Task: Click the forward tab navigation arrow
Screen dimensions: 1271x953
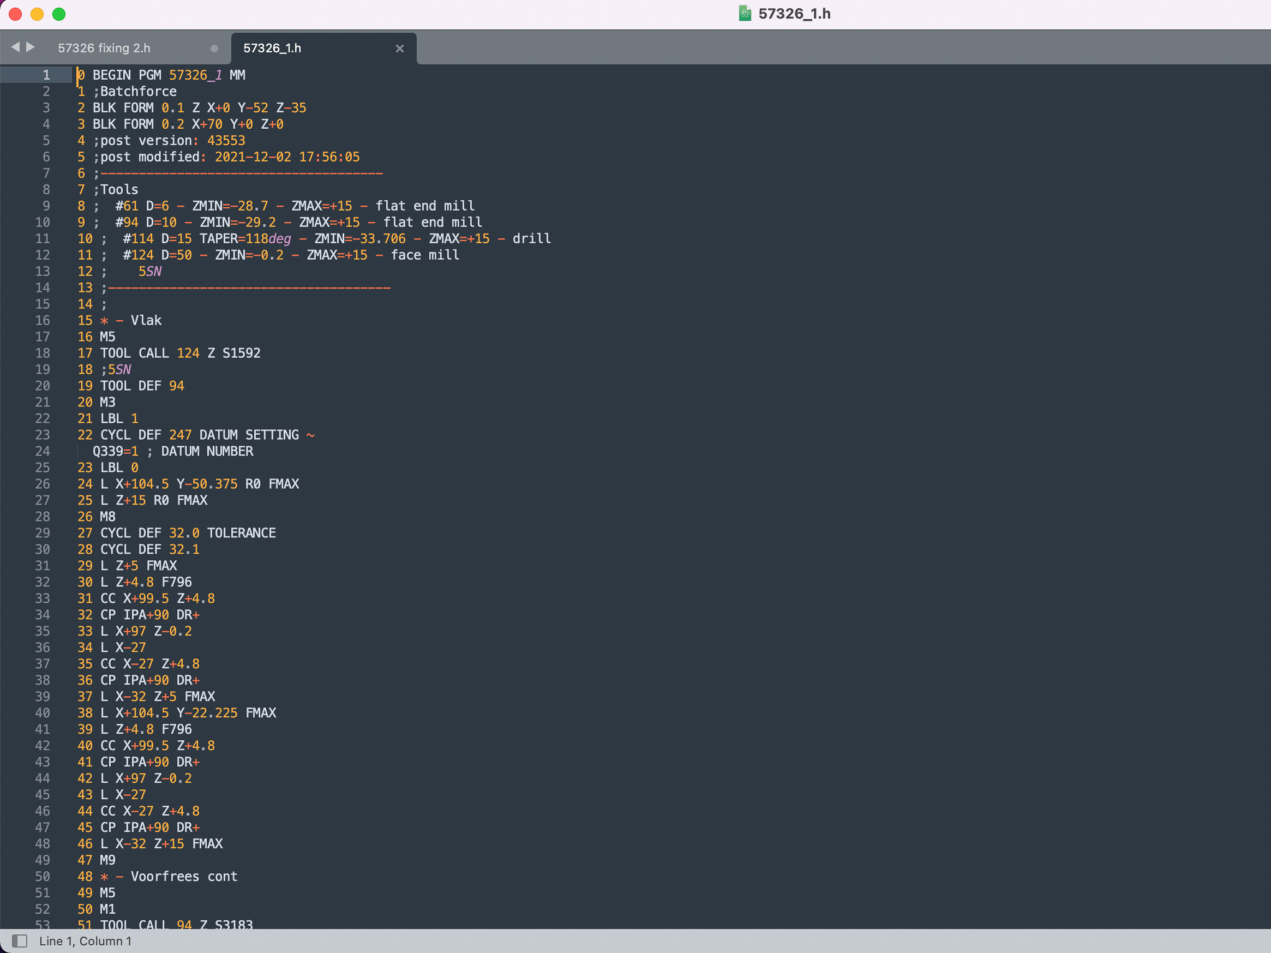Action: pos(31,47)
